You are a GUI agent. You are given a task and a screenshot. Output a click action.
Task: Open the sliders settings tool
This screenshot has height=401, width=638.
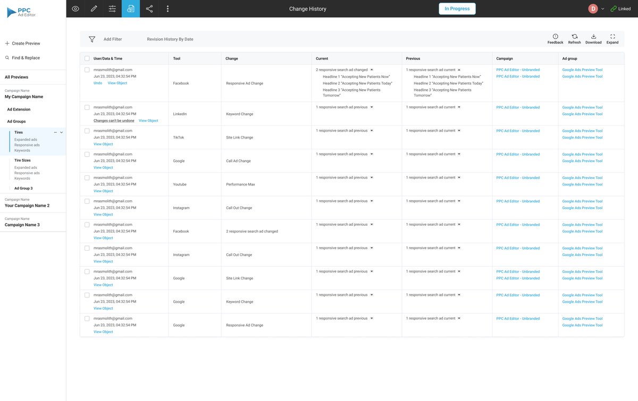(x=112, y=8)
